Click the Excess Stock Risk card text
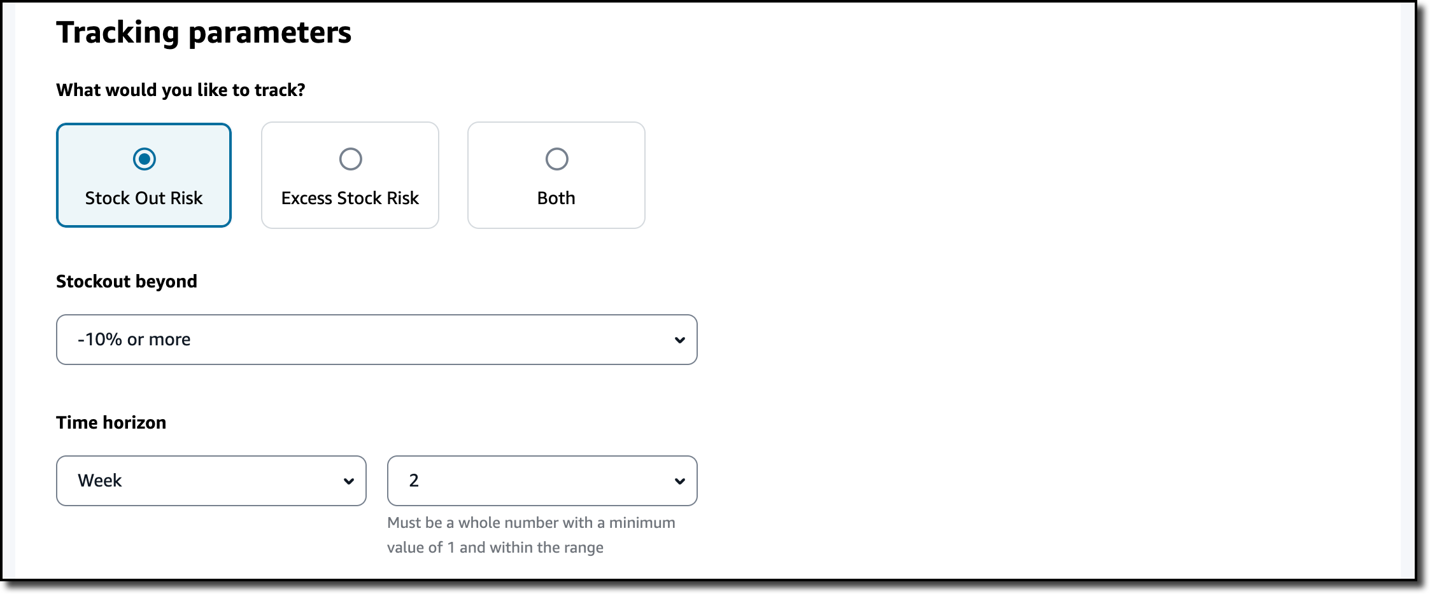Image resolution: width=1430 pixels, height=594 pixels. (350, 198)
